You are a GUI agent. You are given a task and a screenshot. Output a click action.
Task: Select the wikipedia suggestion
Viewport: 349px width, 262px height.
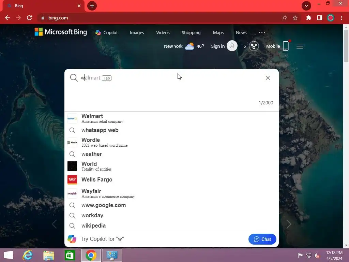click(171, 226)
